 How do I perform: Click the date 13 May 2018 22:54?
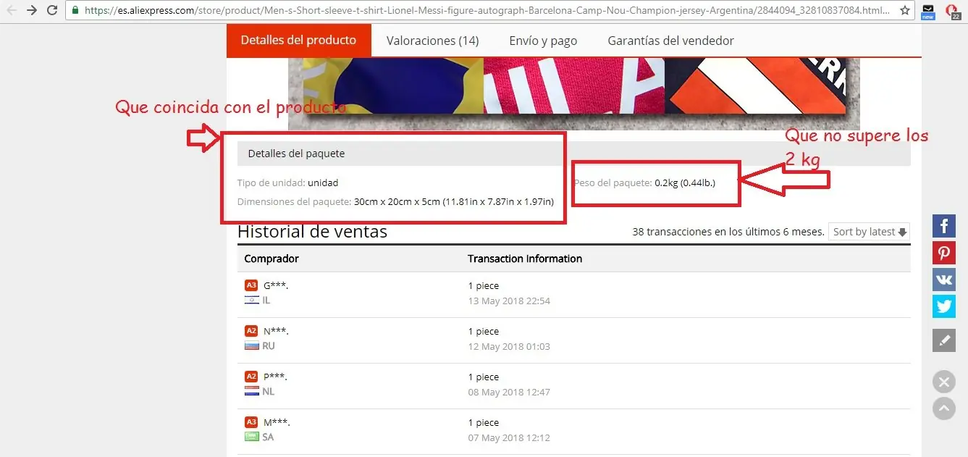pos(509,301)
